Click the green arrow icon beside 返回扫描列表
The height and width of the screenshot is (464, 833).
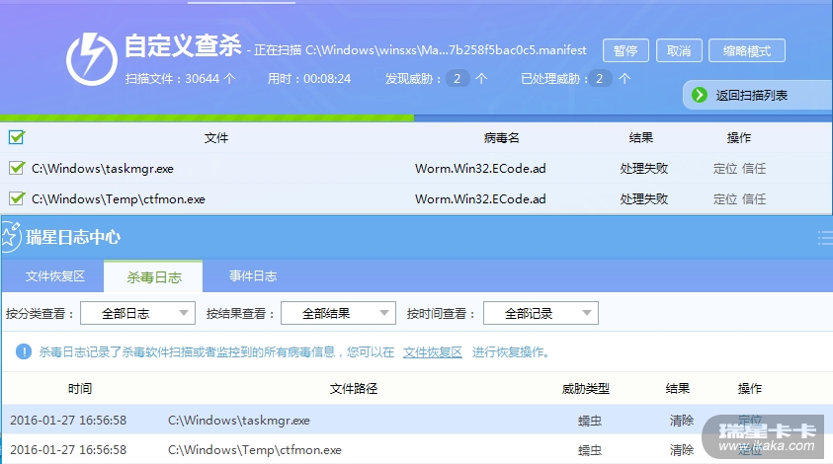coord(700,95)
